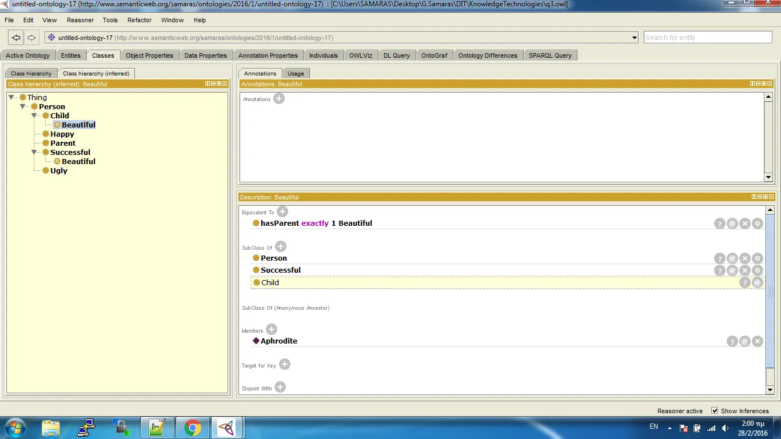
Task: Select the Happy class in the tree
Action: pos(62,134)
